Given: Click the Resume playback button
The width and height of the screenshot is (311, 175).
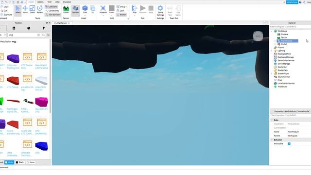Looking at the screenshot, I should click(143, 10).
